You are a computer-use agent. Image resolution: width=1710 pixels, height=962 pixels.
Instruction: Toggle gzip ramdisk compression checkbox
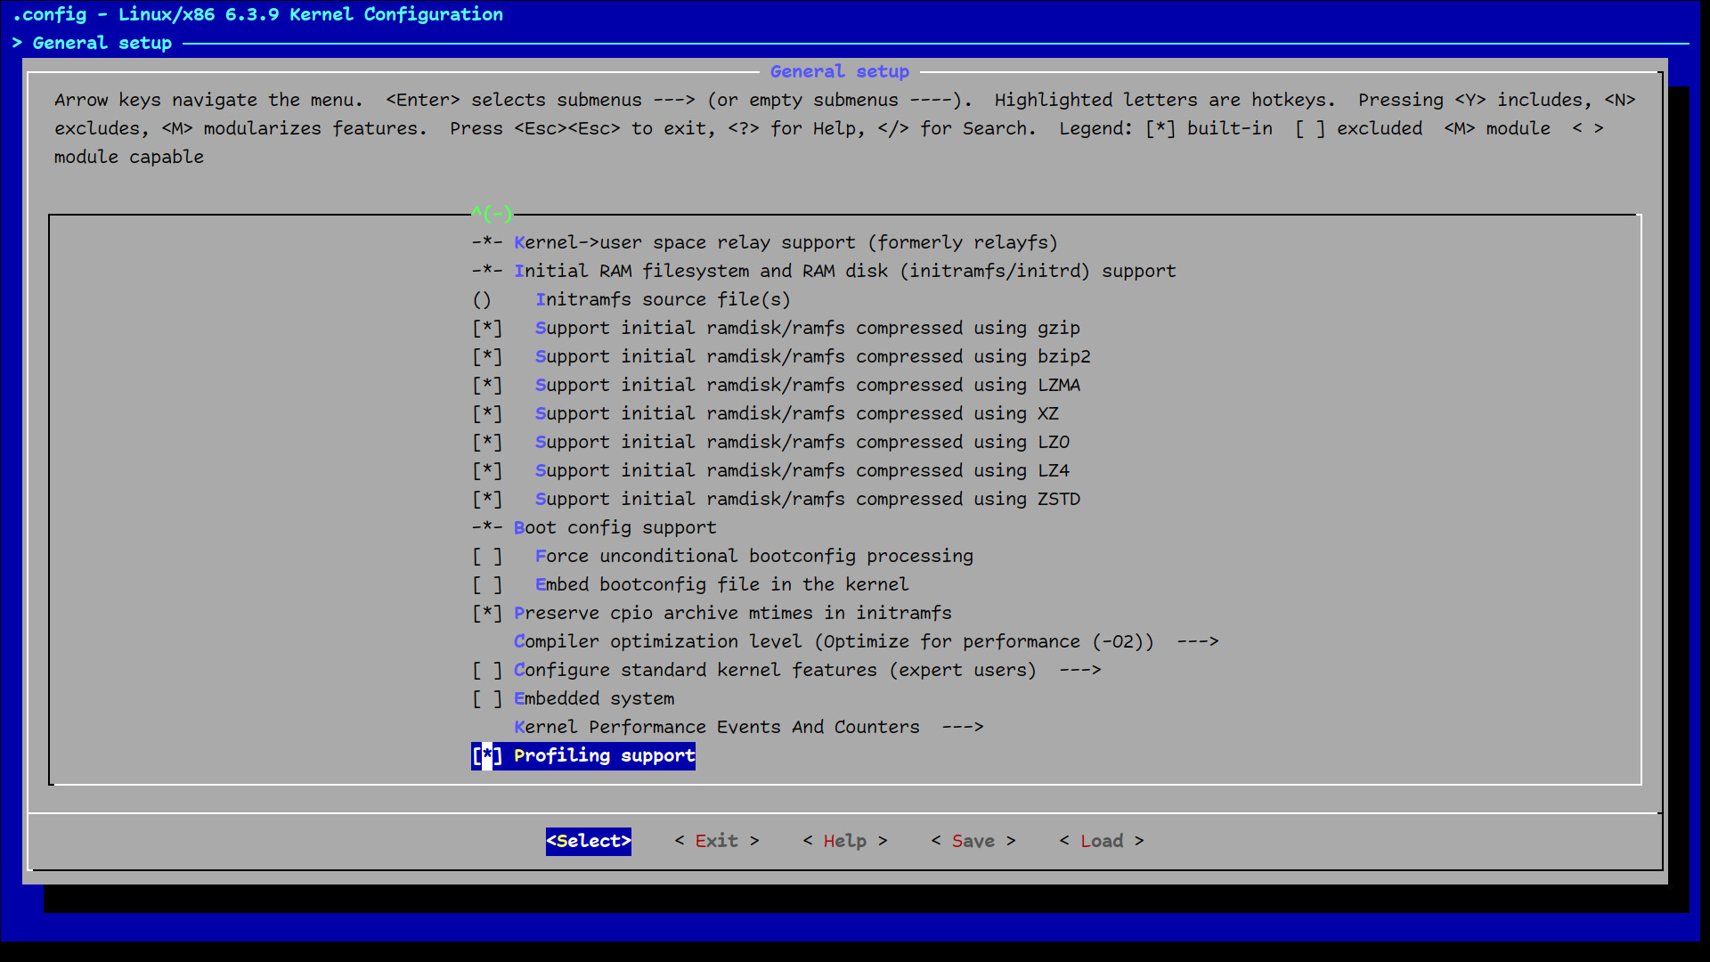click(x=487, y=328)
